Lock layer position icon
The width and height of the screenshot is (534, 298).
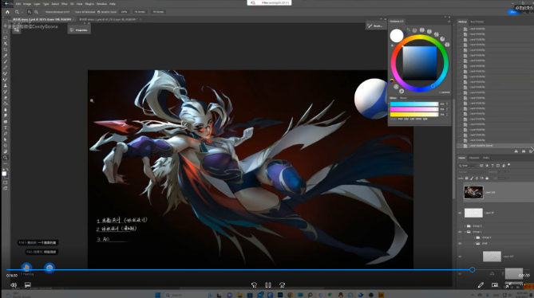pyautogui.click(x=477, y=178)
